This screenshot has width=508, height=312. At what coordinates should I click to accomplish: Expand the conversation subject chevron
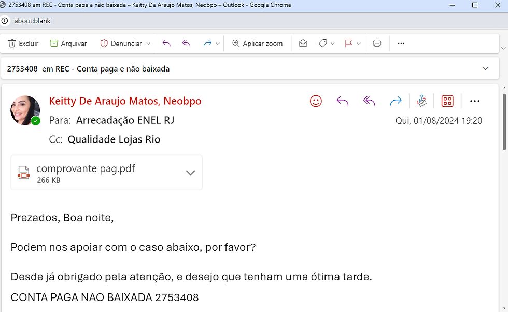pyautogui.click(x=485, y=68)
